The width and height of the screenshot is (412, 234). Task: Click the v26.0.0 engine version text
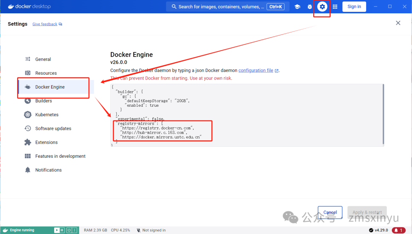pos(119,62)
